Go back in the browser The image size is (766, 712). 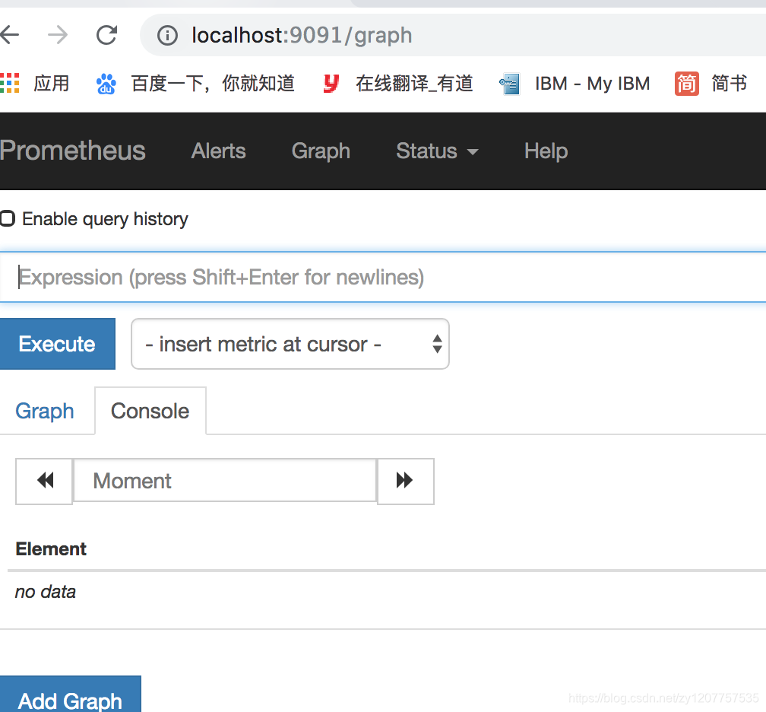click(9, 35)
